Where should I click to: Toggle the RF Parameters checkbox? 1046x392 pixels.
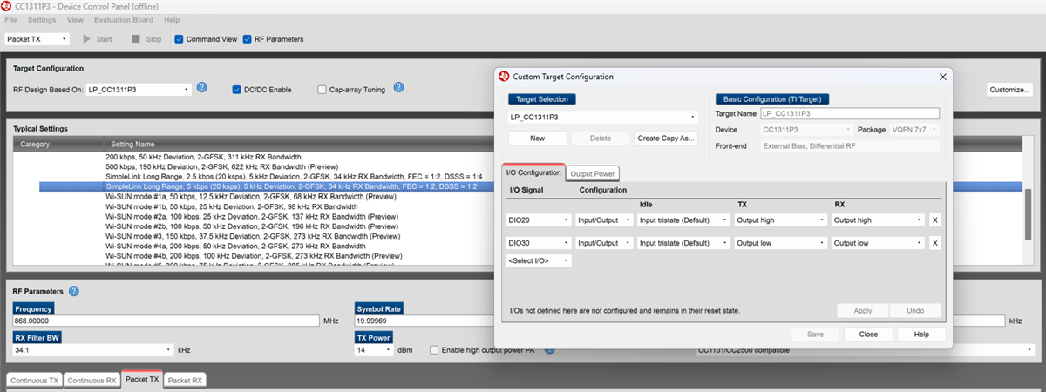point(248,39)
